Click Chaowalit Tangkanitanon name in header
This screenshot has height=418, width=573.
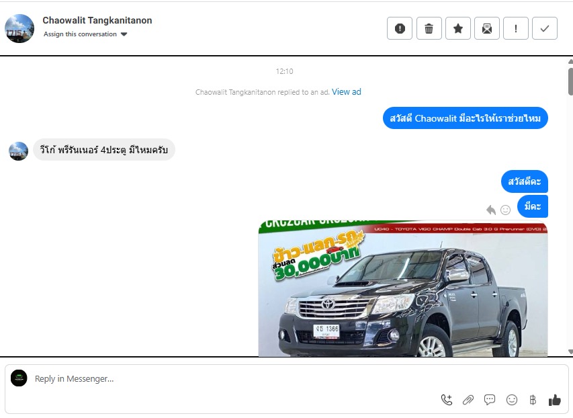(97, 20)
